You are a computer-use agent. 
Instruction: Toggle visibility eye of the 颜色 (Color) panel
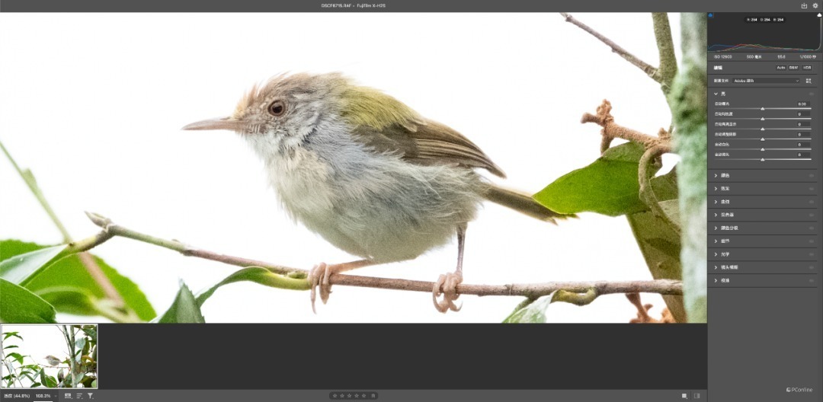click(x=812, y=175)
